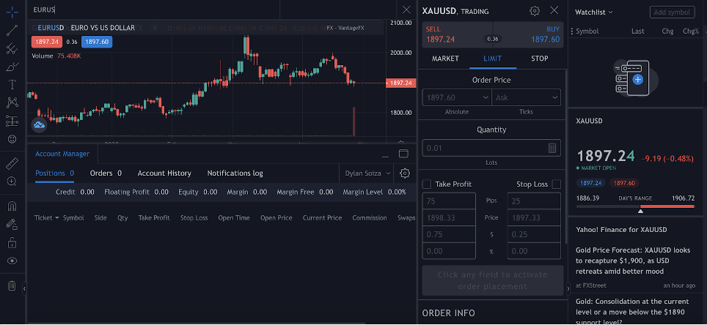Open the Orders tab
This screenshot has height=325, width=707.
pyautogui.click(x=106, y=173)
